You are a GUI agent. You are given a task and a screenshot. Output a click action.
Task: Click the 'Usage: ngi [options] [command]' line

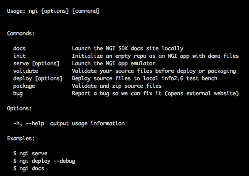tap(53, 11)
